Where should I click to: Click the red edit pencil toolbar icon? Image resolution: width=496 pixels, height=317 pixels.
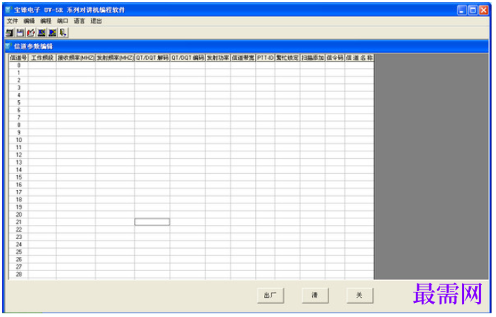click(x=30, y=33)
